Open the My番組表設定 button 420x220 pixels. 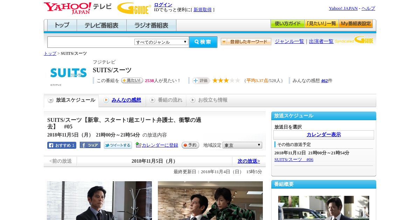(x=356, y=24)
